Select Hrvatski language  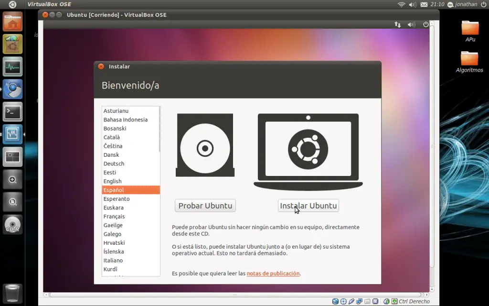pos(131,242)
